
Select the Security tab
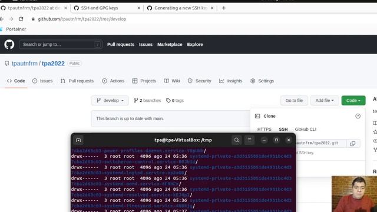click(199, 81)
